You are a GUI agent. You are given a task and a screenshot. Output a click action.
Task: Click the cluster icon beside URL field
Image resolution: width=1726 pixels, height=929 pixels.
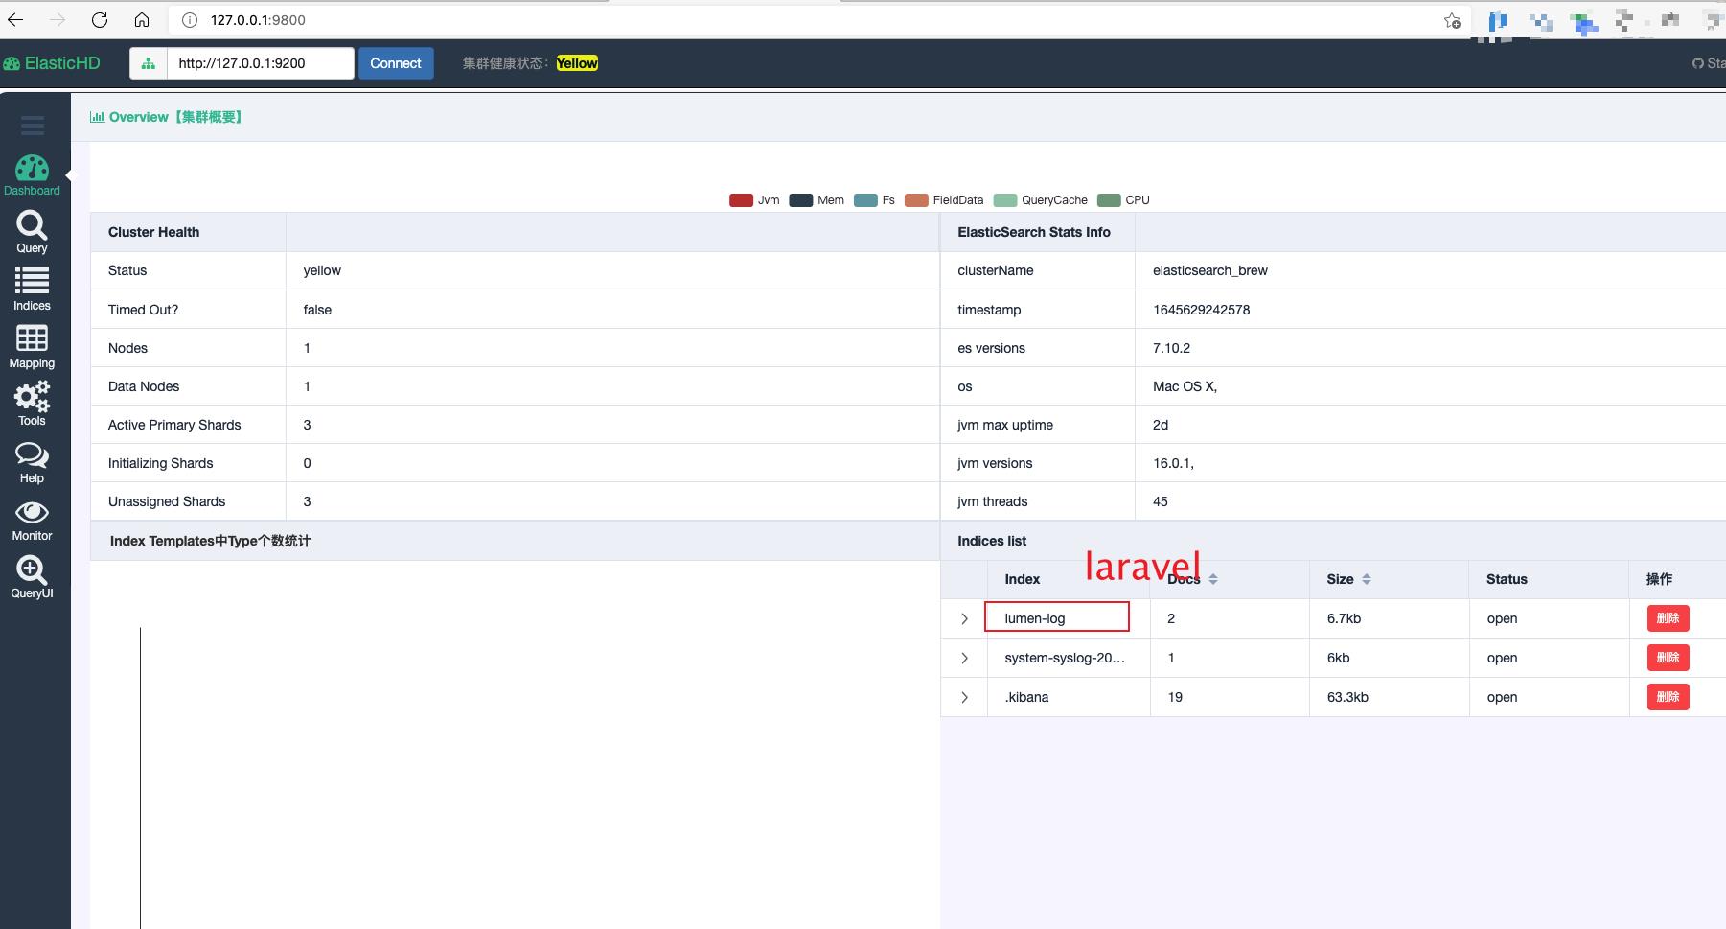point(149,63)
